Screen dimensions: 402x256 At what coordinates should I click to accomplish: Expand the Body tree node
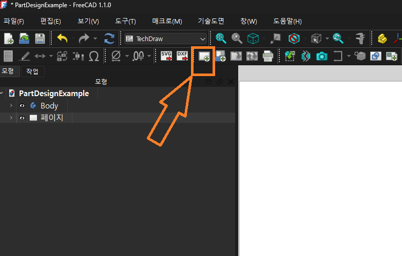[11, 105]
